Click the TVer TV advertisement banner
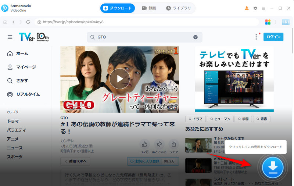Image resolution: width=294 pixels, height=186 pixels. (234, 79)
